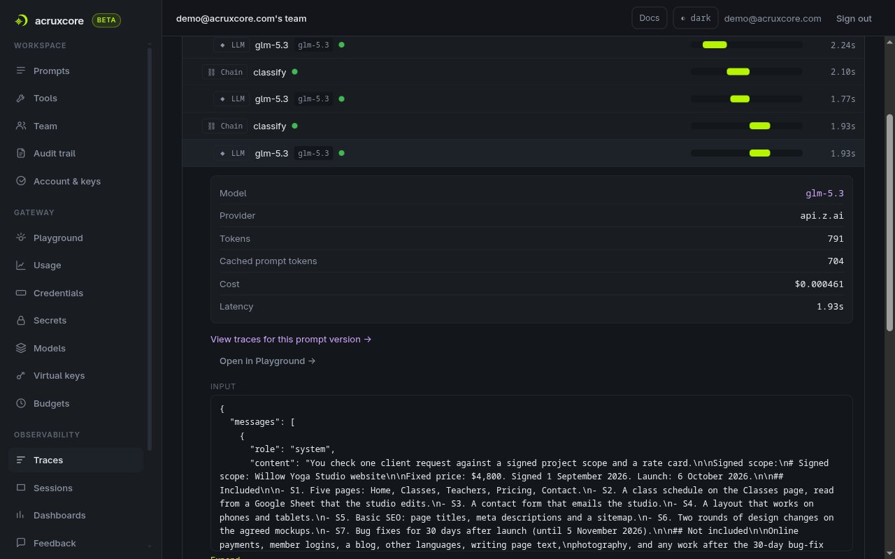
Task: Click the BETA badge beside the logo
Action: [106, 20]
